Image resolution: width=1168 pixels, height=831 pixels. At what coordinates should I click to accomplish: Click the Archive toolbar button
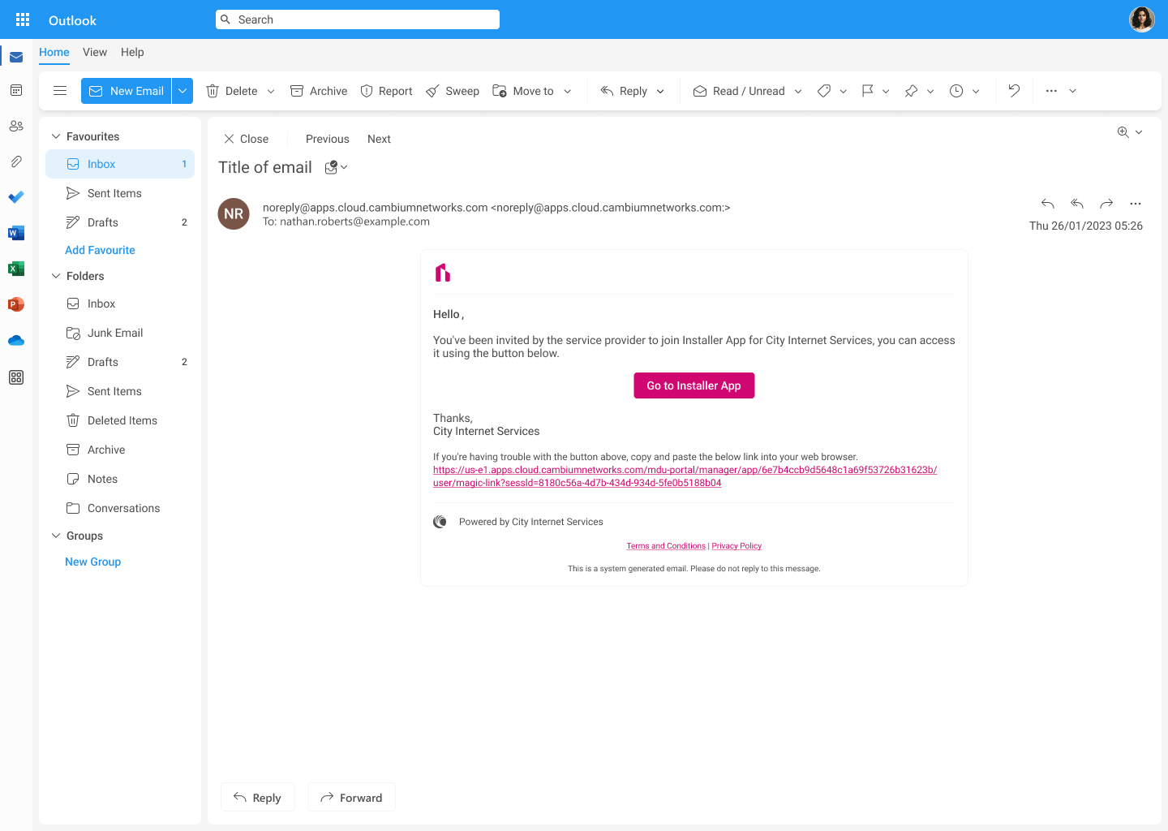(319, 91)
